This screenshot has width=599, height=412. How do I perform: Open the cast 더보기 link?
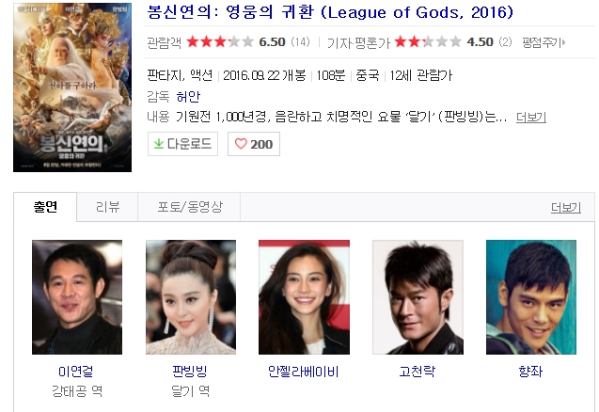point(566,208)
